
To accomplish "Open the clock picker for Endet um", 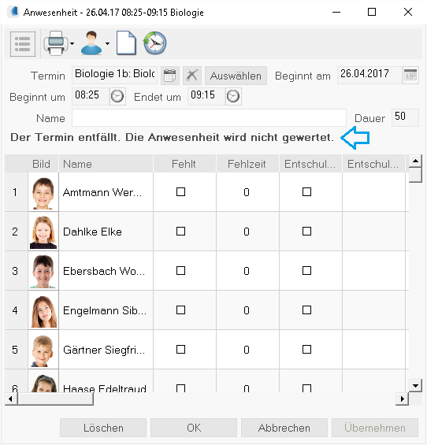I will [233, 97].
